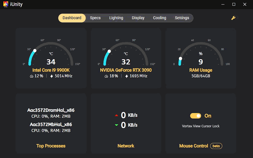Click the iUnity app logo icon
Image resolution: width=253 pixels, height=158 pixels.
(x=6, y=4)
